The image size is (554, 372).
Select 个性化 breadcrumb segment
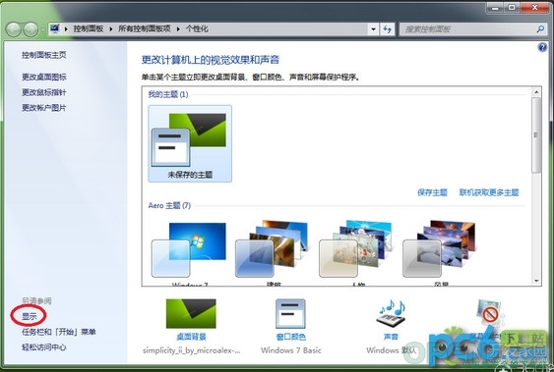(x=197, y=28)
